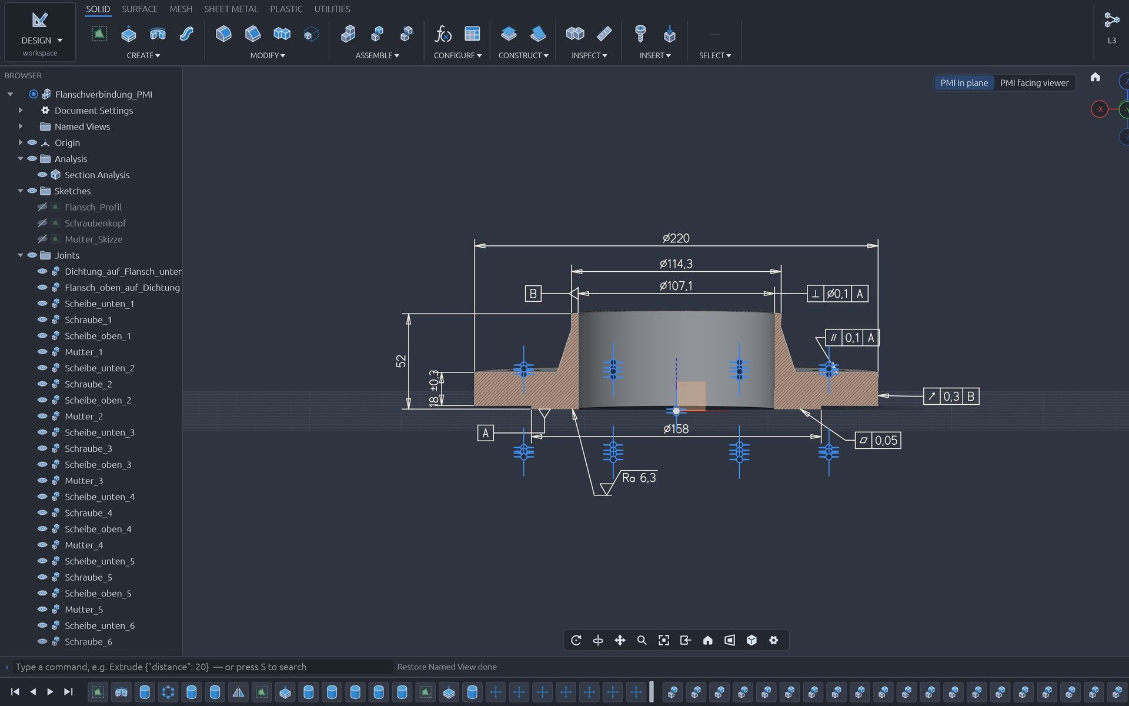Click the Home view icon near view cube
This screenshot has width=1129, height=706.
point(1095,77)
